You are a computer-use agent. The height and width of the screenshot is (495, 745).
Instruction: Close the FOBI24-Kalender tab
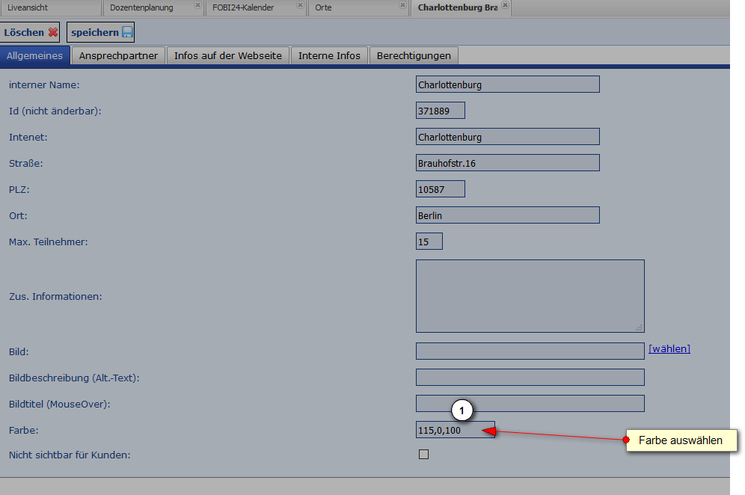coord(300,5)
